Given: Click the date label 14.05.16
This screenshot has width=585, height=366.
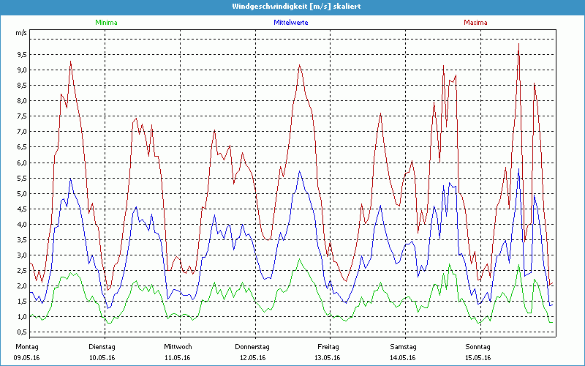Looking at the screenshot, I should point(403,358).
